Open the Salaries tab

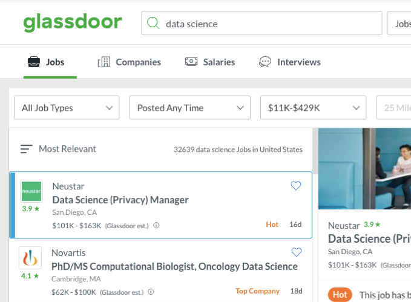210,62
